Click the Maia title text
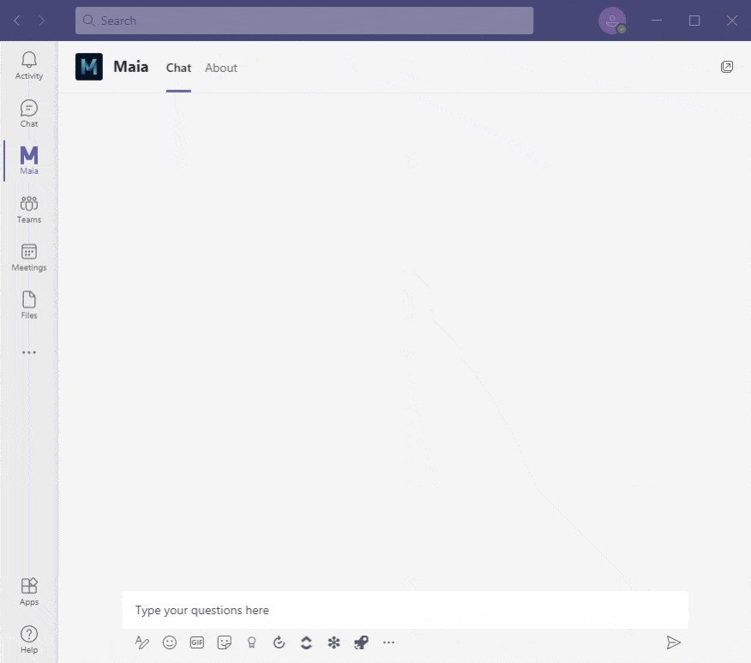 point(131,67)
